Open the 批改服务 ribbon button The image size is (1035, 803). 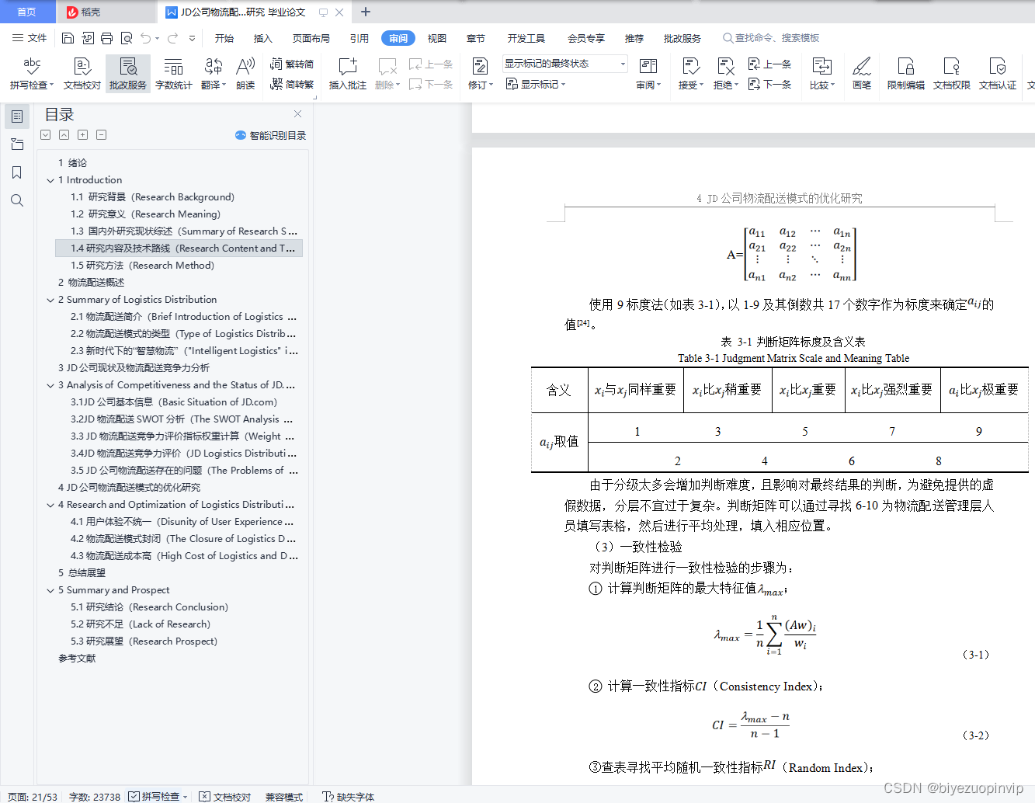(127, 73)
